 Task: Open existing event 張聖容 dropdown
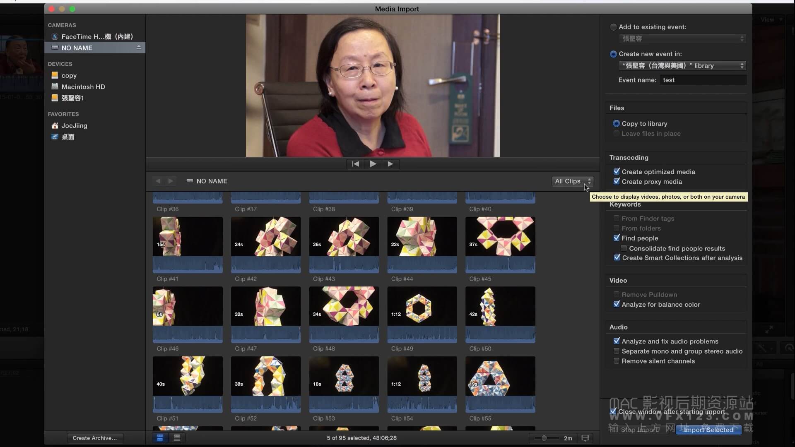pos(682,38)
